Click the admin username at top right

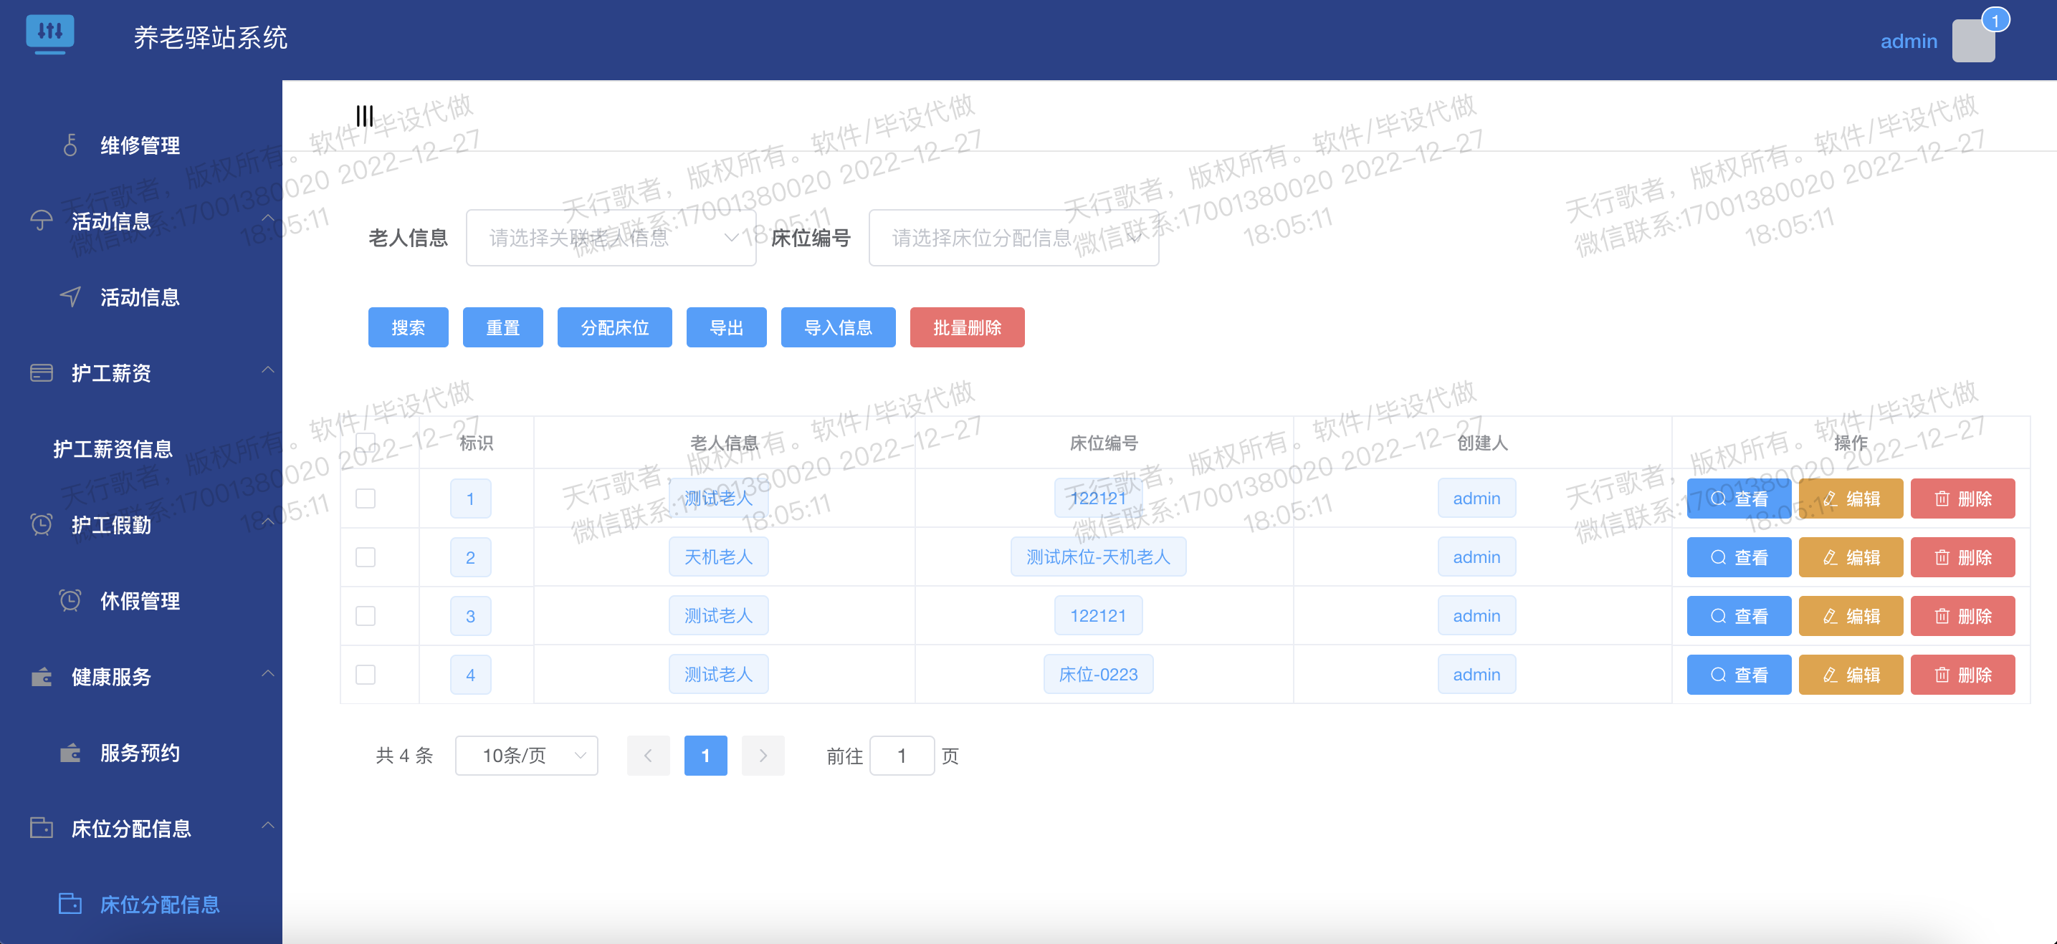(1909, 41)
